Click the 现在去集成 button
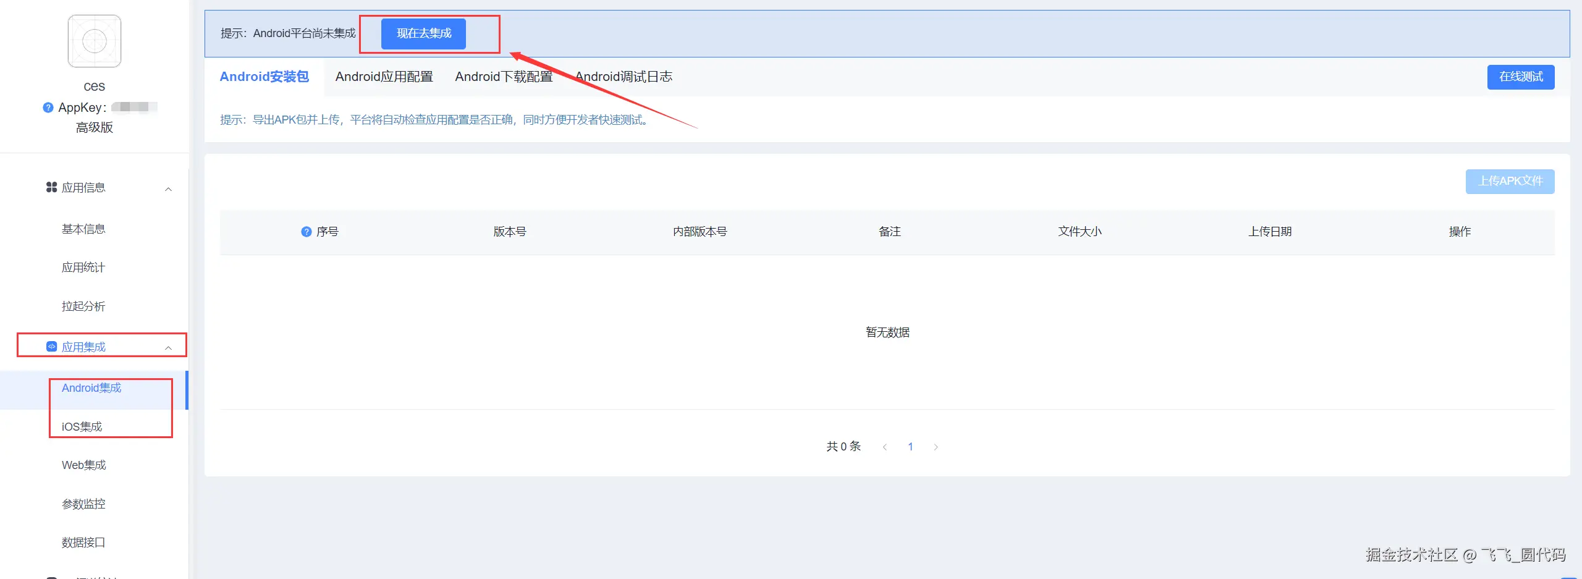 tap(423, 33)
